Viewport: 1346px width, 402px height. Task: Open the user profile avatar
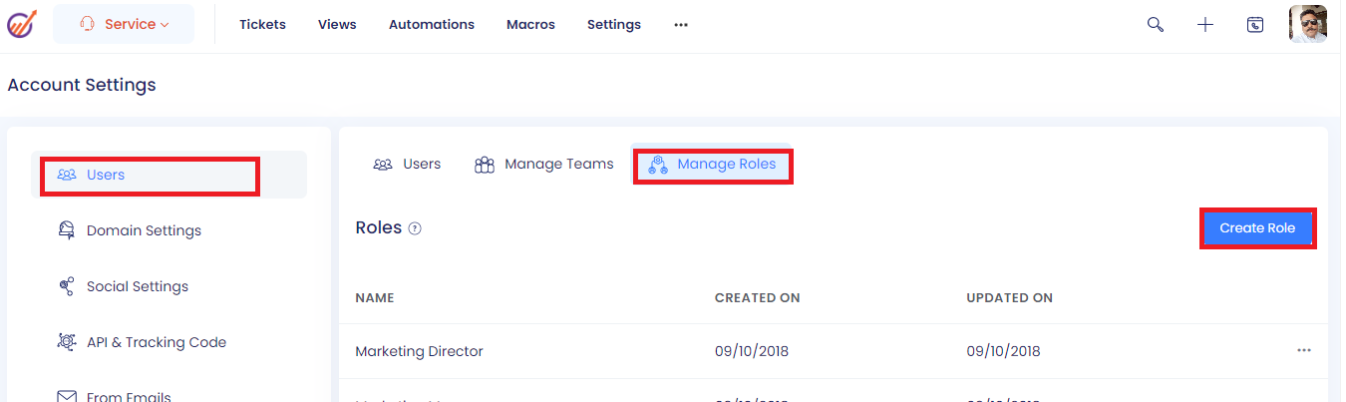coord(1308,24)
